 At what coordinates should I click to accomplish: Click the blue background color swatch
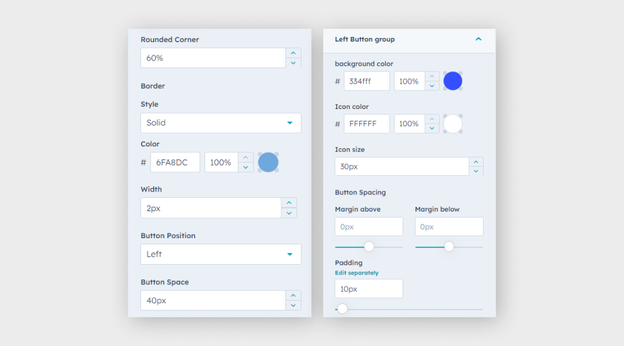453,81
